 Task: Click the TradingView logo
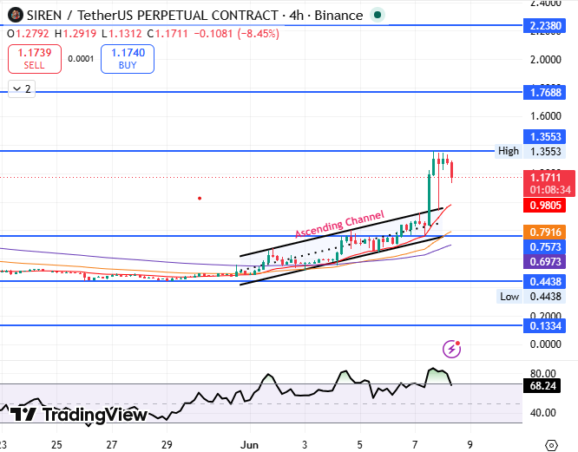tap(78, 415)
